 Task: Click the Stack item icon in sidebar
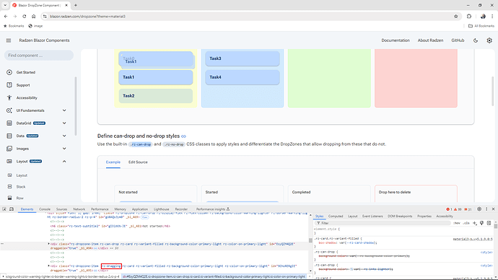pyautogui.click(x=9, y=187)
